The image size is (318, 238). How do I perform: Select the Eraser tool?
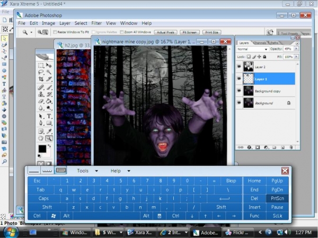pos(41,101)
